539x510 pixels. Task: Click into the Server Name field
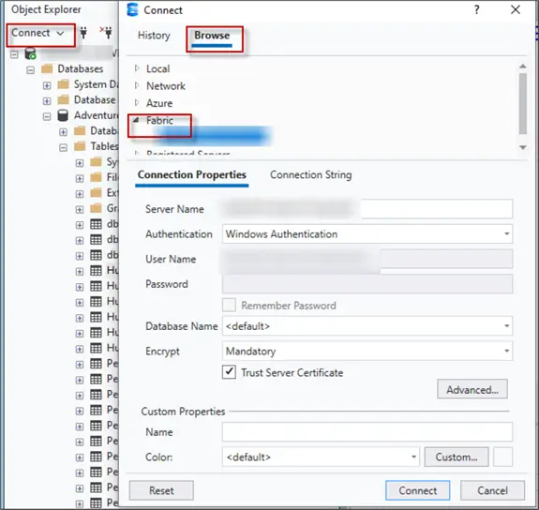[x=367, y=208]
